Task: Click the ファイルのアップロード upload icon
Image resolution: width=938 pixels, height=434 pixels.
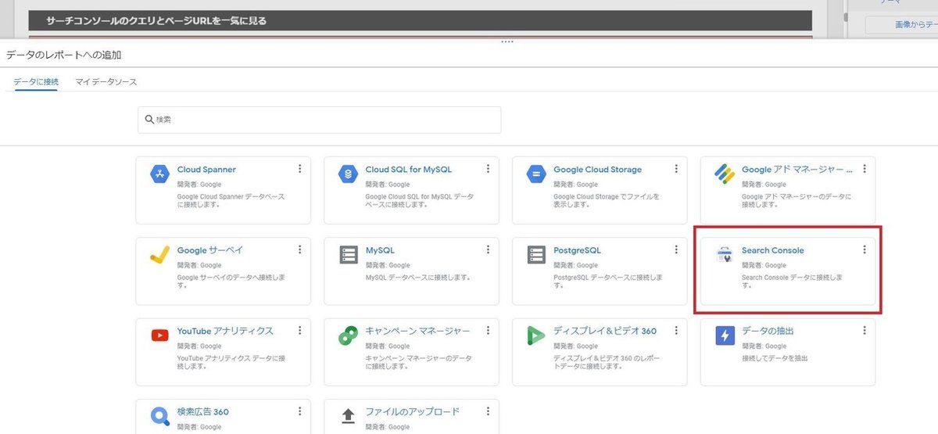Action: (348, 416)
